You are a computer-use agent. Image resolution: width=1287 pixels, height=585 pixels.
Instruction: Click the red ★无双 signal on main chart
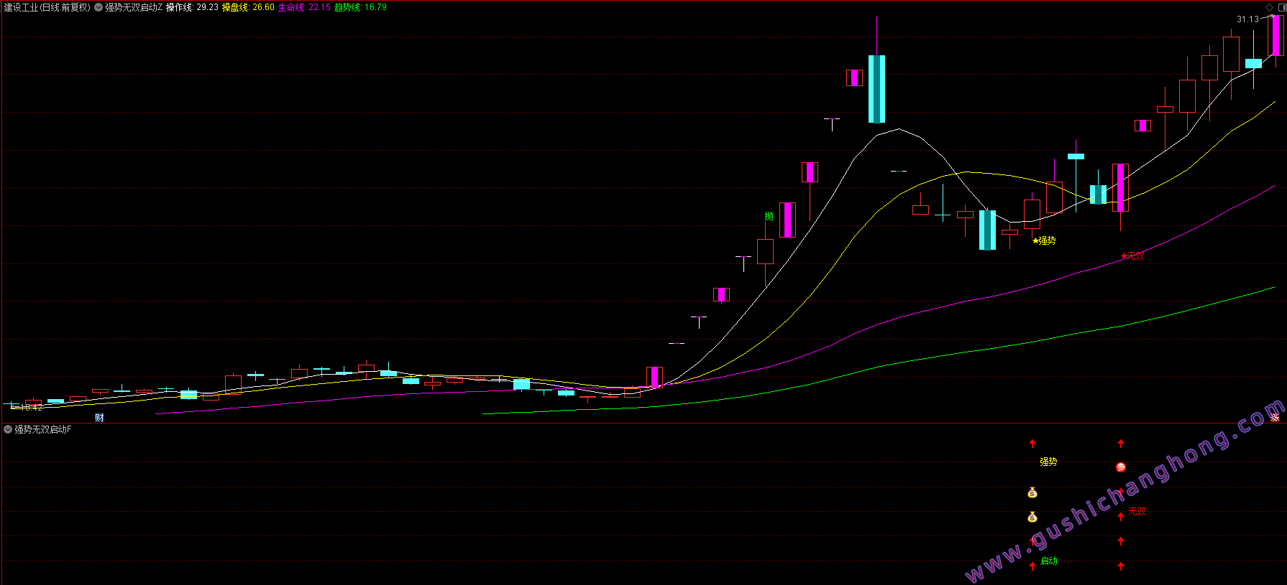[x=1132, y=256]
